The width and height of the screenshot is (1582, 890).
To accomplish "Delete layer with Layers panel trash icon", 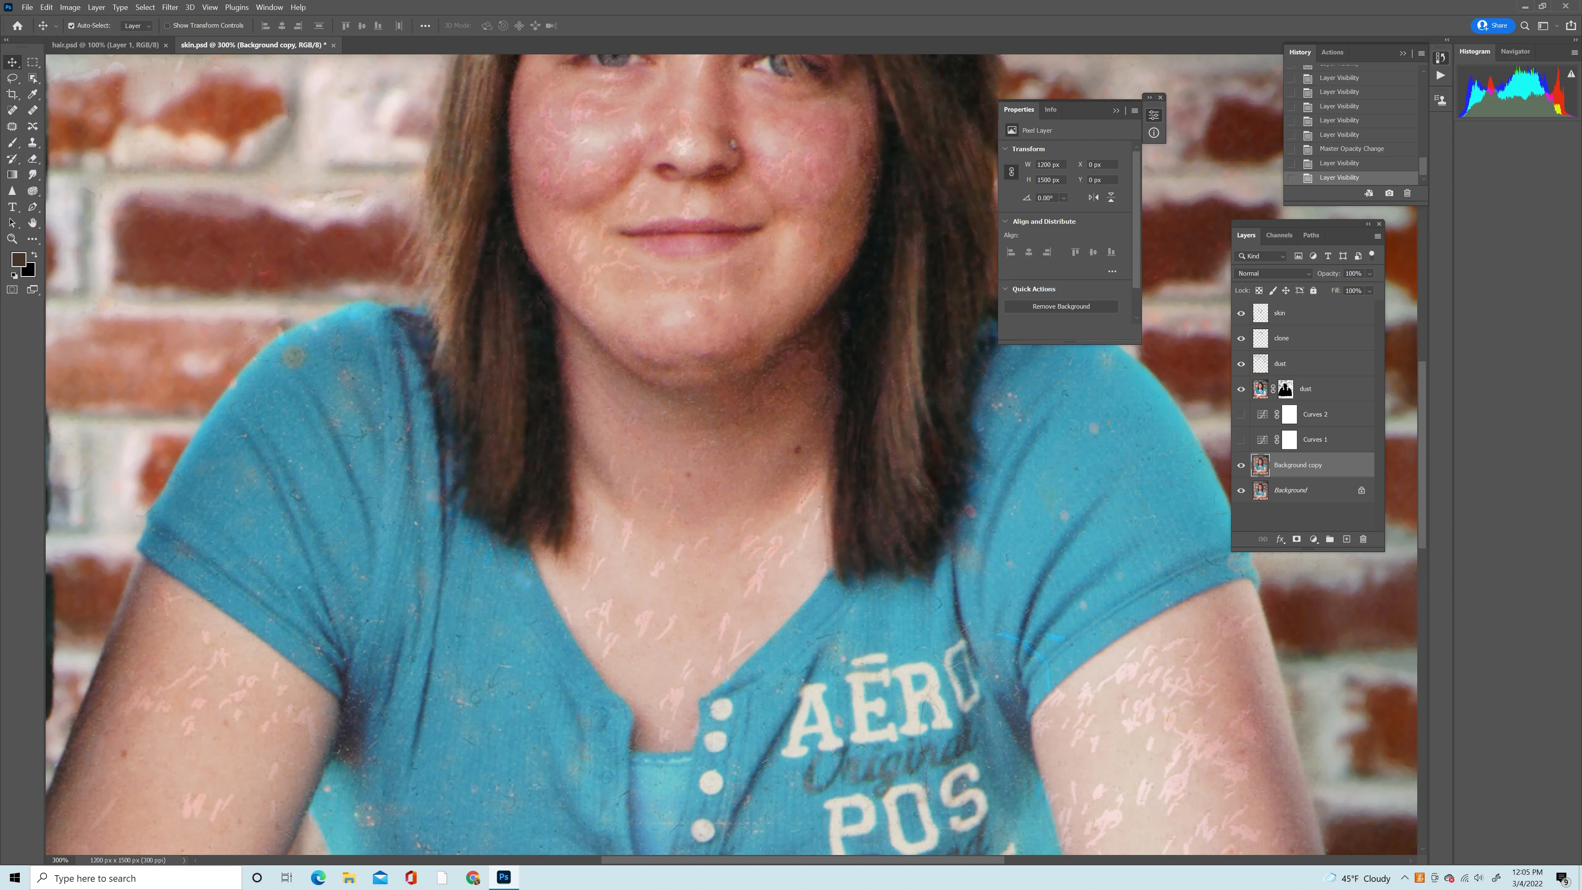I will (x=1363, y=539).
